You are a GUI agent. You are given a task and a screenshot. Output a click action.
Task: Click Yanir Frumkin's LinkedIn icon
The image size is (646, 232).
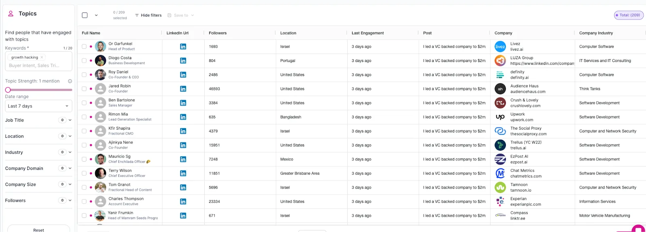[183, 216]
